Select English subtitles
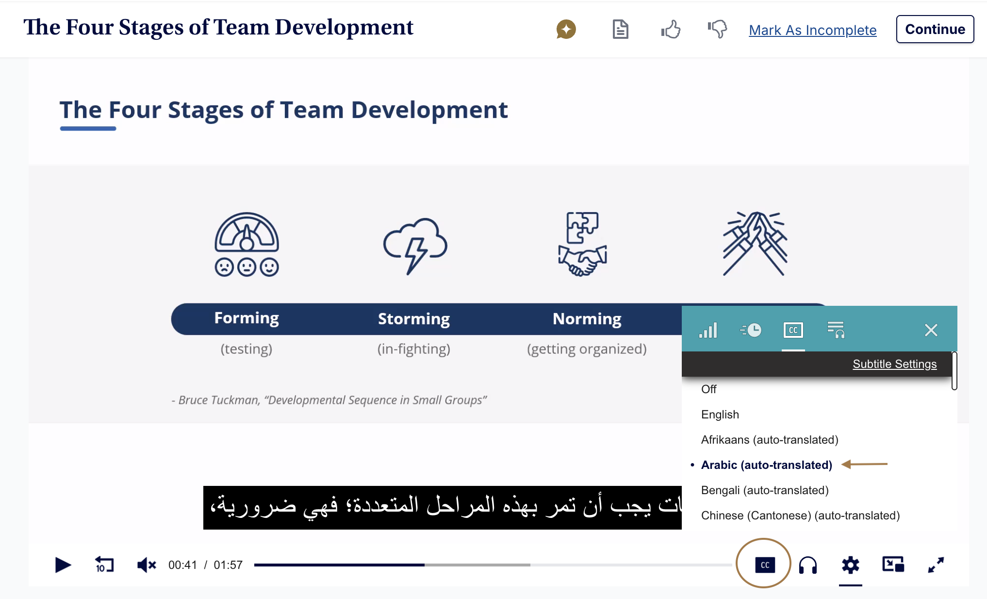Image resolution: width=987 pixels, height=599 pixels. coord(720,415)
